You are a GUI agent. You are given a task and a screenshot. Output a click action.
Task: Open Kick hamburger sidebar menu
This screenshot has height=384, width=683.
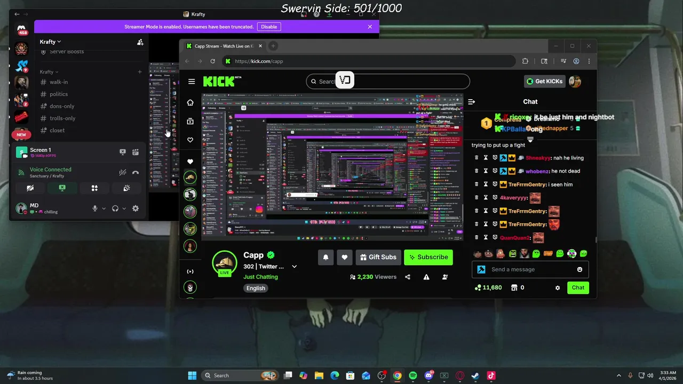(192, 82)
